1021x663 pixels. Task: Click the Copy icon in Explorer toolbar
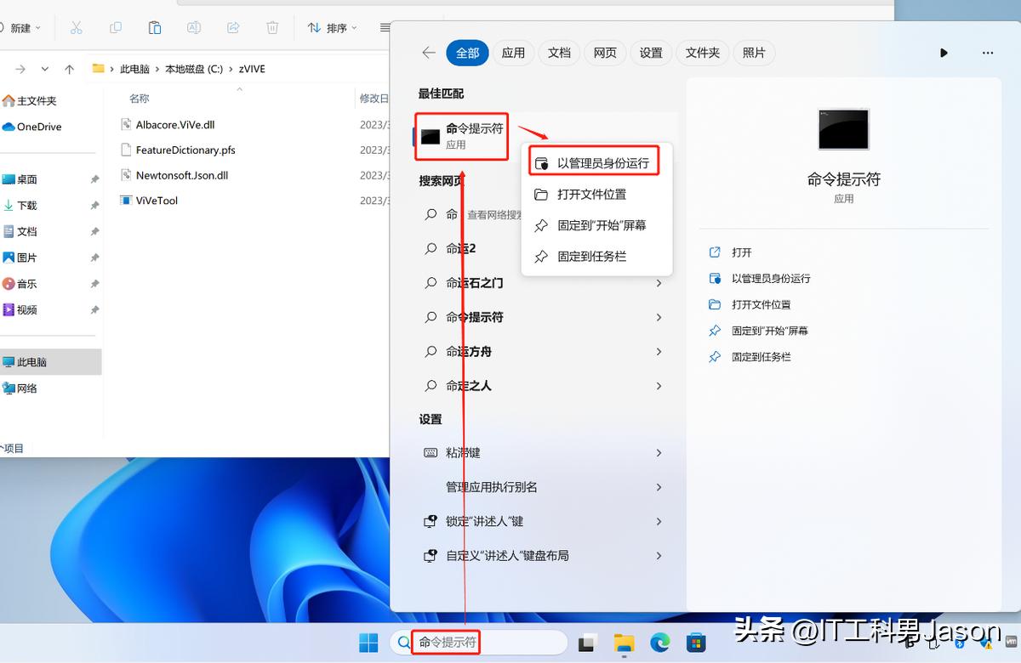(115, 27)
